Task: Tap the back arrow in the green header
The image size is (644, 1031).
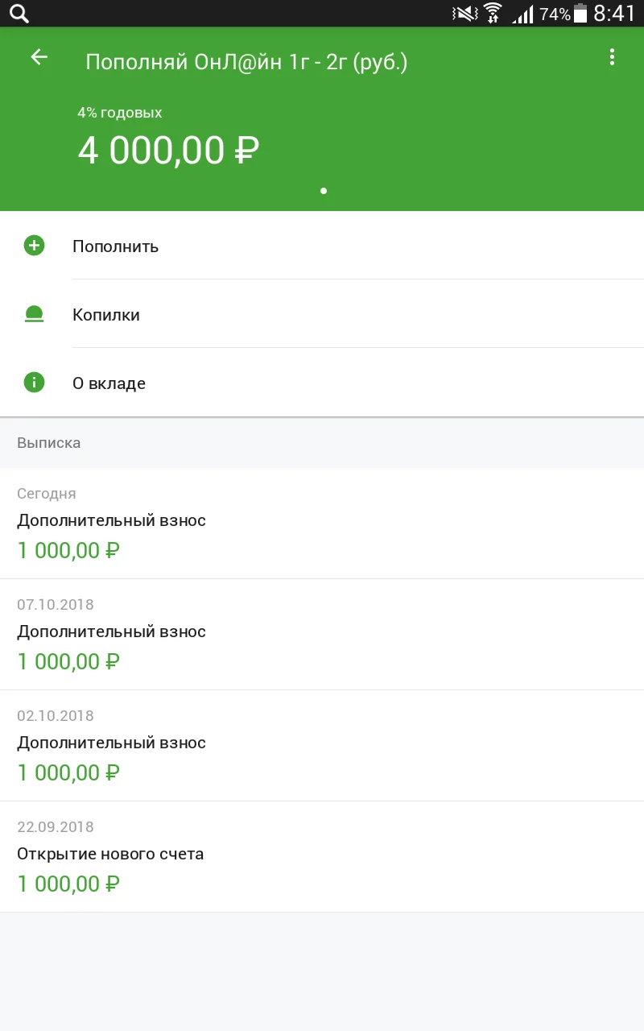Action: (38, 57)
